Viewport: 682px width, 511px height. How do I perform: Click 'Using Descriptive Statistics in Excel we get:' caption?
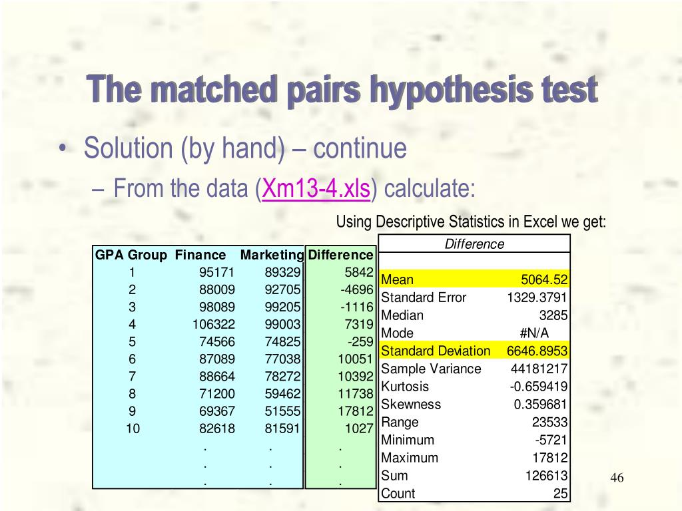click(471, 222)
